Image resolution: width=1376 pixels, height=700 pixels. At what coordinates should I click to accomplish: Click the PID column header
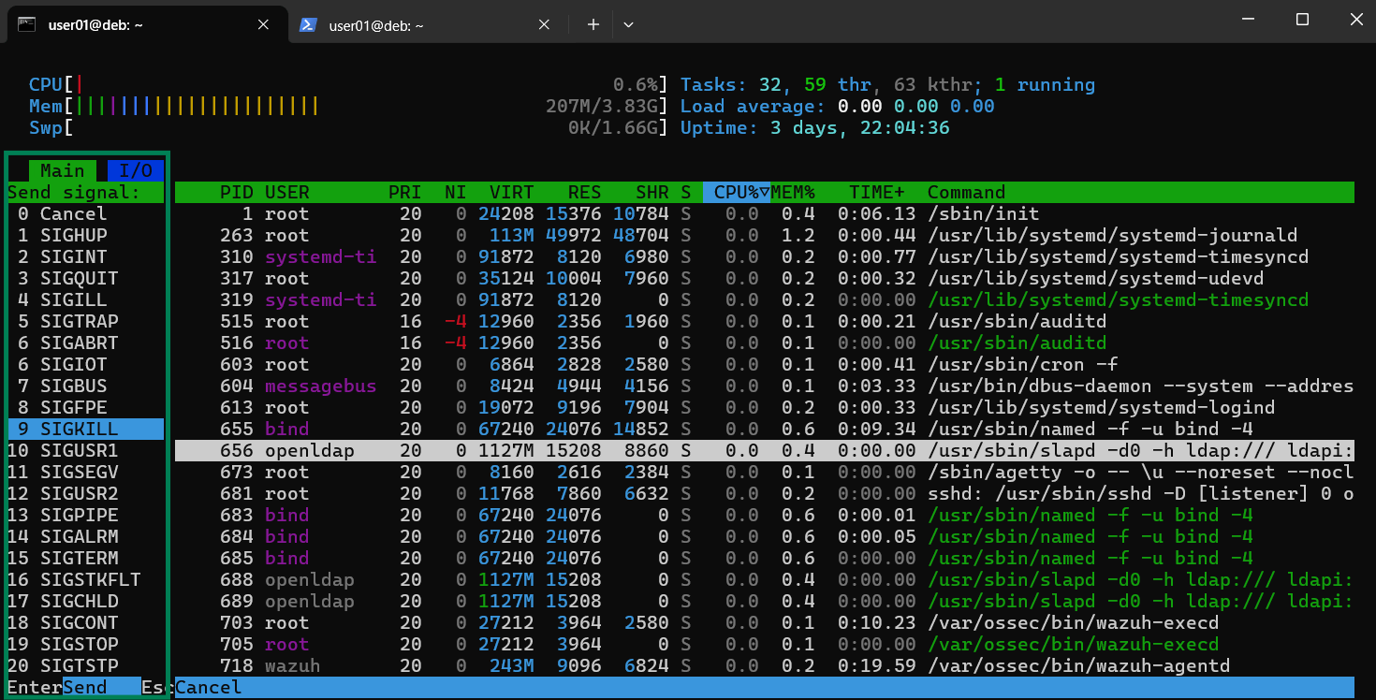coord(236,192)
